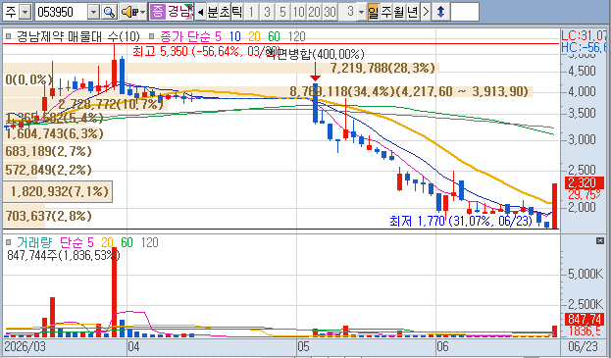Click the 단순 5 volume average label

[x=76, y=242]
